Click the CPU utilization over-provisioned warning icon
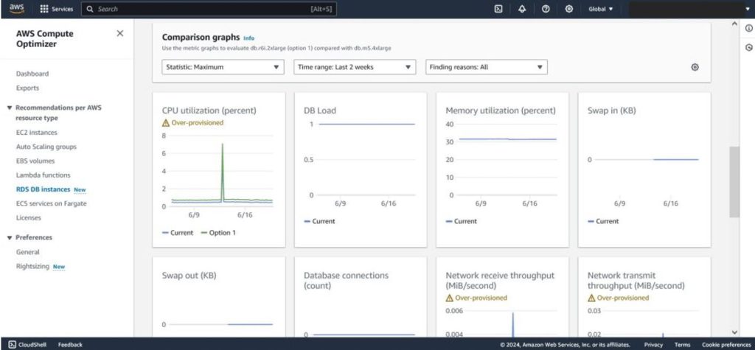This screenshot has width=755, height=350. click(x=166, y=123)
